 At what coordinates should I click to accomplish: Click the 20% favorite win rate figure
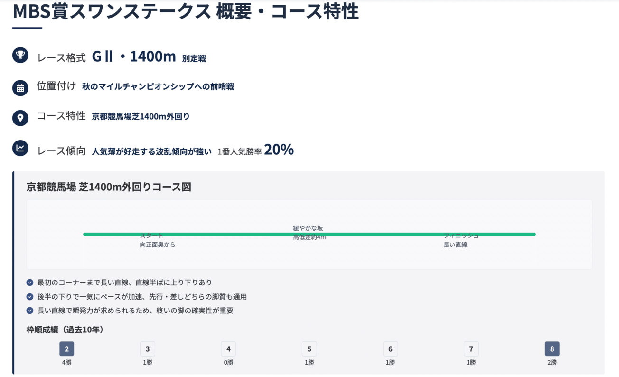pyautogui.click(x=279, y=150)
